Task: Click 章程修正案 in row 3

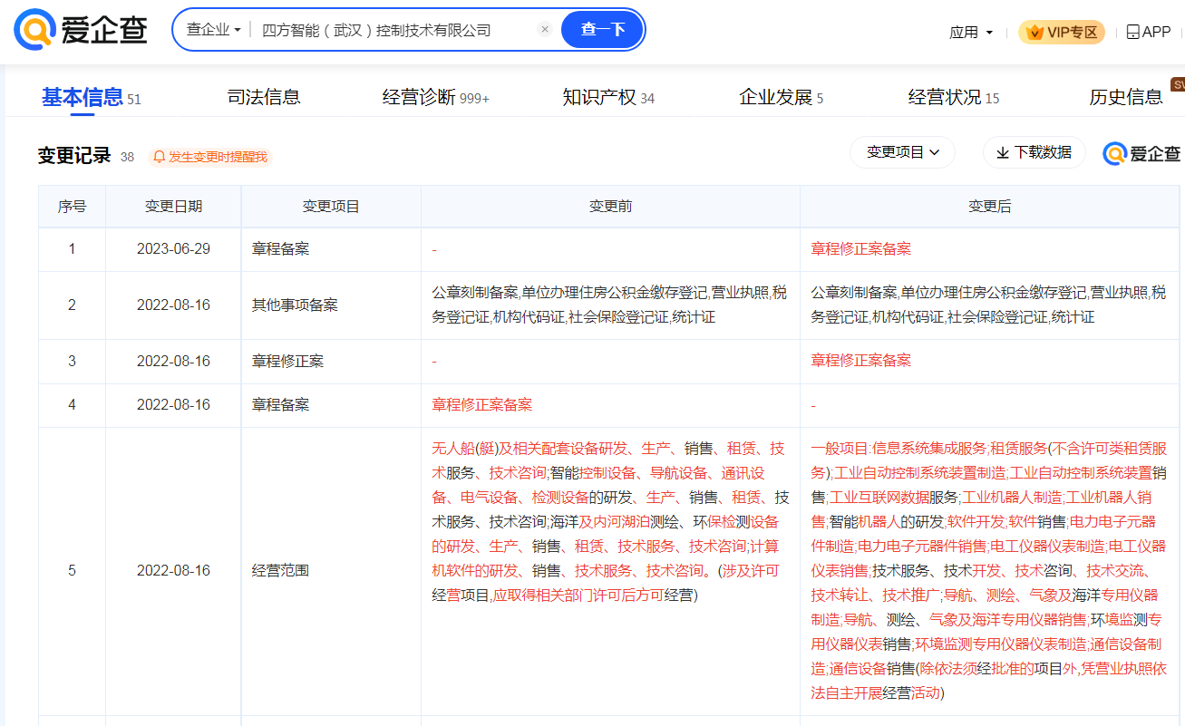Action: point(287,361)
